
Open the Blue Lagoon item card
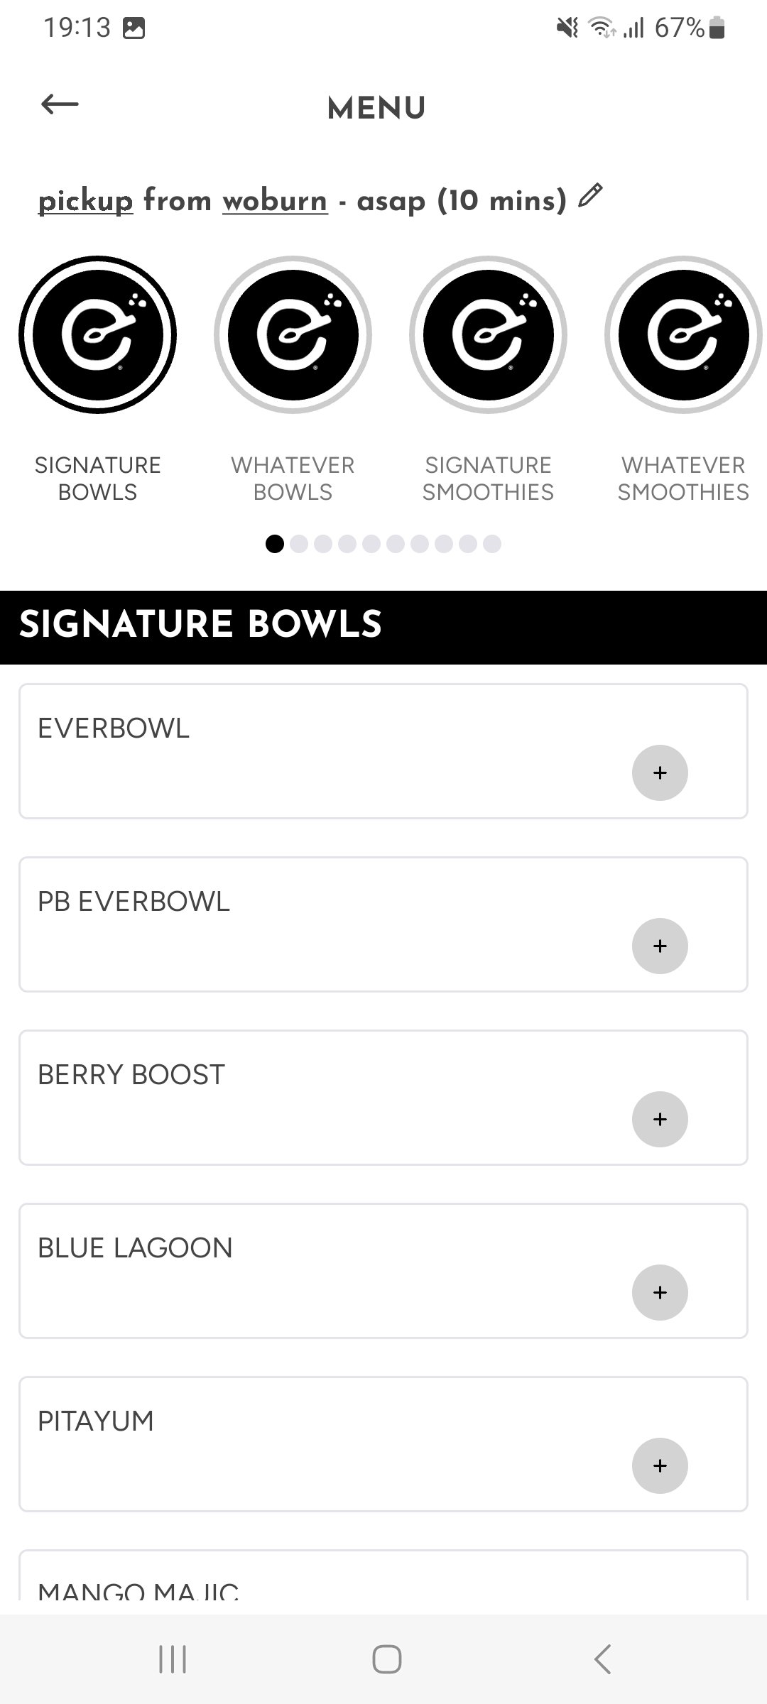[x=383, y=1271]
